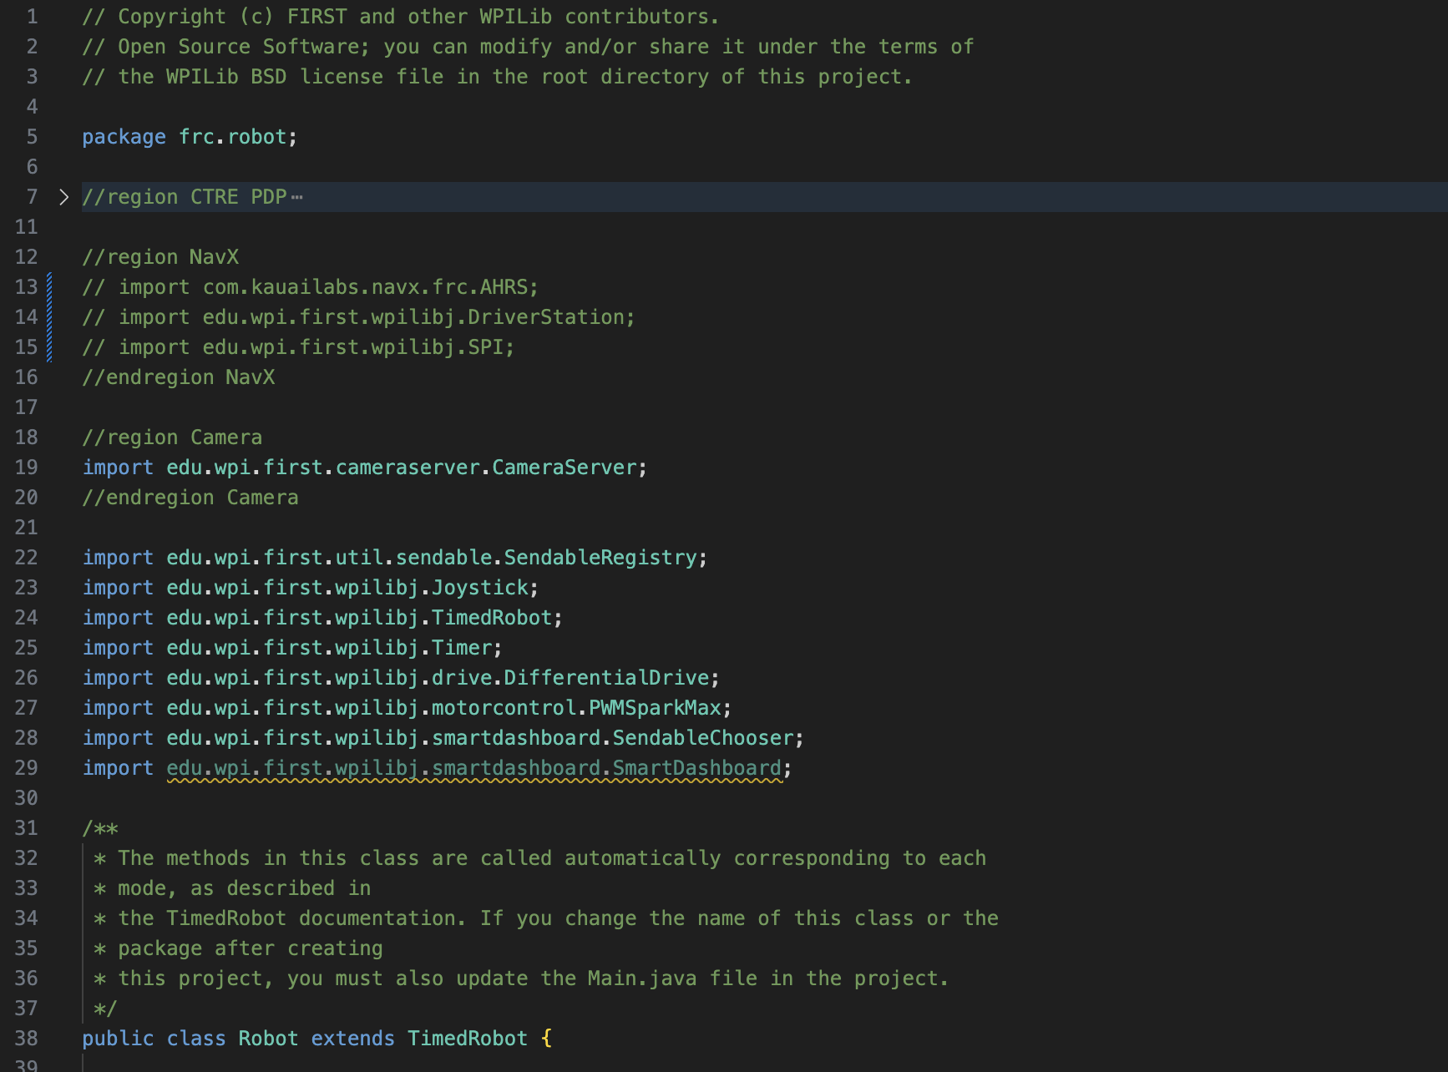Click the Joystick import on line 23

coord(309,587)
